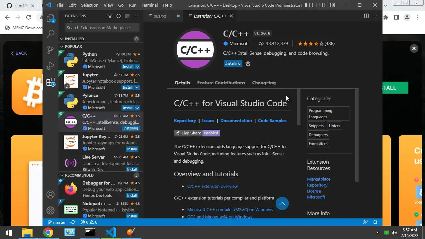Collapse the POPULAR section

click(x=101, y=46)
